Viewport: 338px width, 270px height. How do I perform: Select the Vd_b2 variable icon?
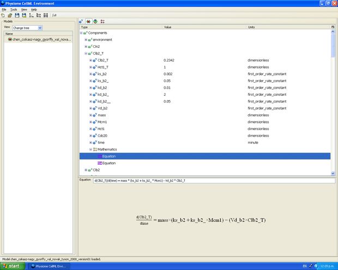[x=95, y=108]
